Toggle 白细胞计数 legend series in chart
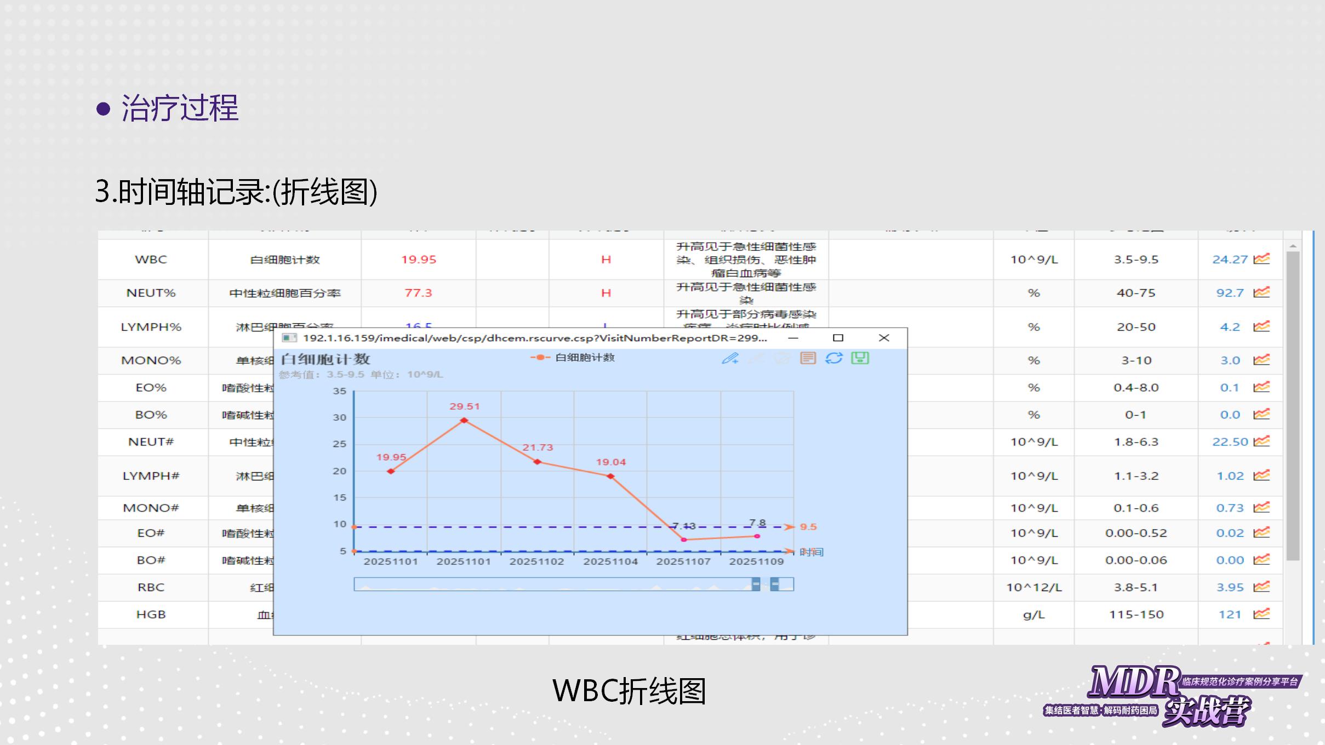Image resolution: width=1325 pixels, height=745 pixels. tap(573, 358)
